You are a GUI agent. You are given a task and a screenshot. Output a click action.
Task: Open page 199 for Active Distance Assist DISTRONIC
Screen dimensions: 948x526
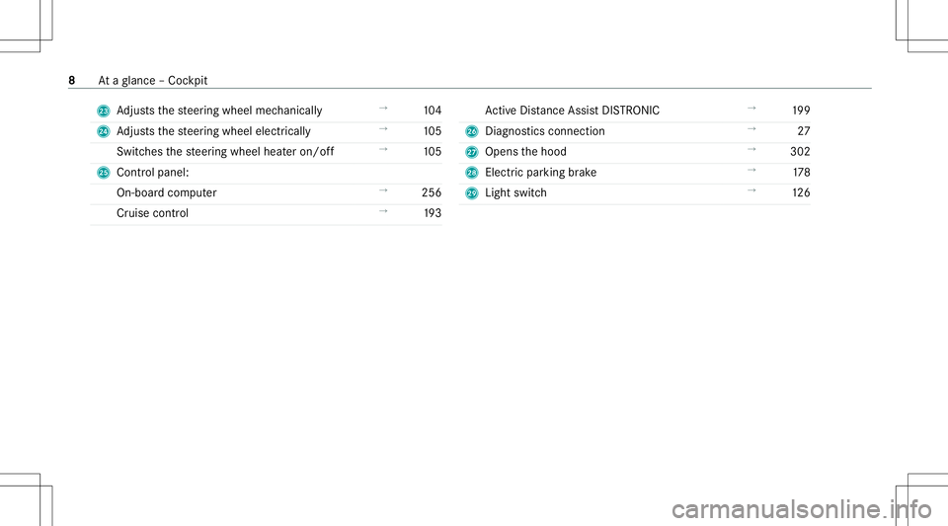click(801, 111)
